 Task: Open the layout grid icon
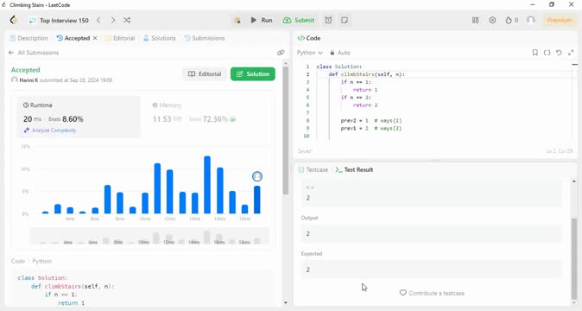click(475, 21)
